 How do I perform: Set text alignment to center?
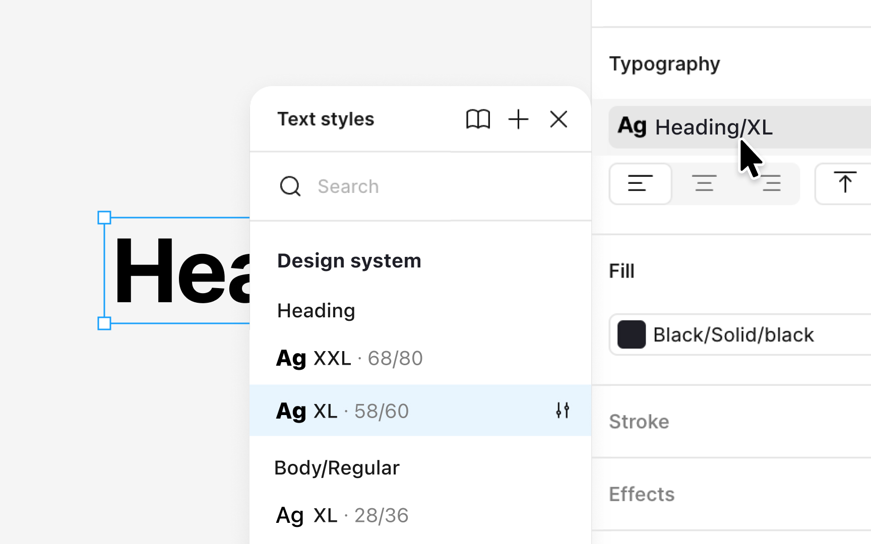(704, 183)
